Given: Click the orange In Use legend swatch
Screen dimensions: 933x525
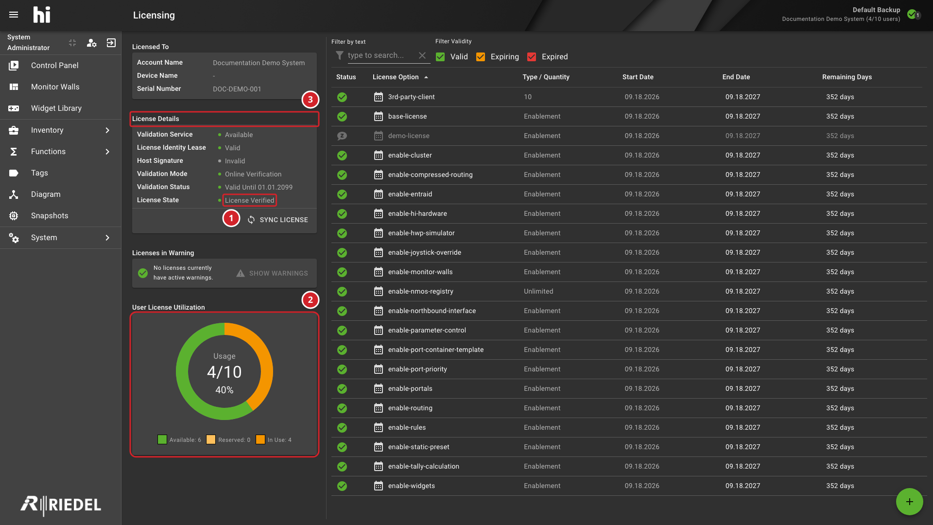Looking at the screenshot, I should point(260,439).
